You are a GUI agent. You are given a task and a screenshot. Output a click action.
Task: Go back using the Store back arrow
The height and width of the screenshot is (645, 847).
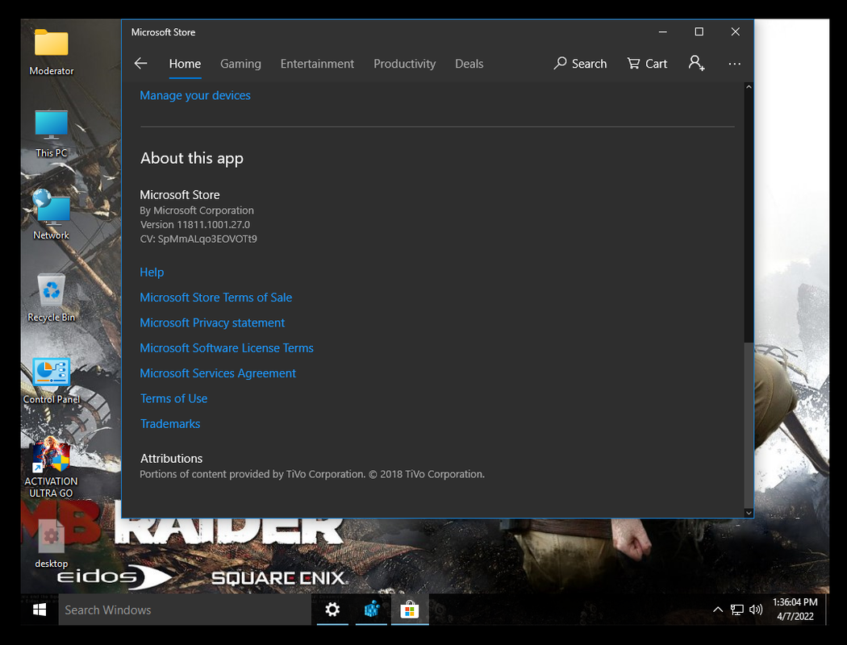(141, 64)
